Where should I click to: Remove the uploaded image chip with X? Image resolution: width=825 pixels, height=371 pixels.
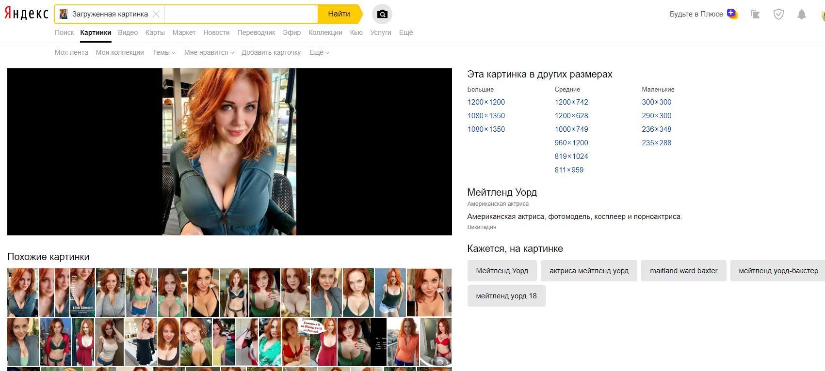point(156,14)
